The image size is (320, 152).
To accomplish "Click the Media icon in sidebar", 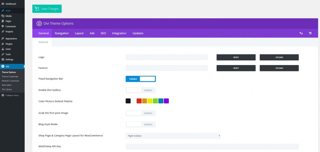I will (x=3, y=16).
